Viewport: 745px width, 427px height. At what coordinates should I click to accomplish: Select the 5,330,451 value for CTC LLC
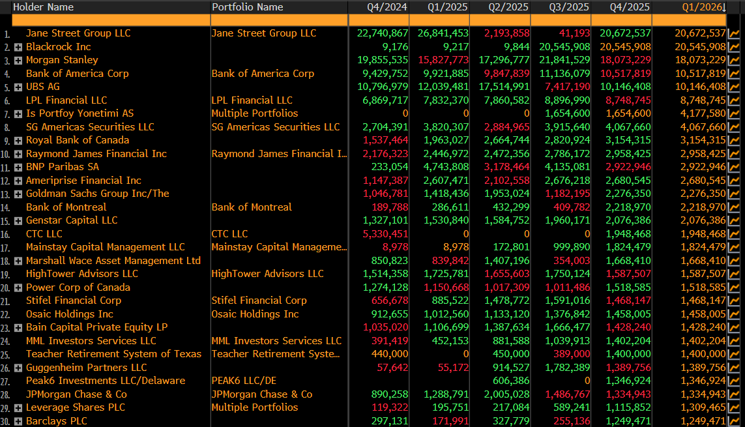click(x=385, y=234)
